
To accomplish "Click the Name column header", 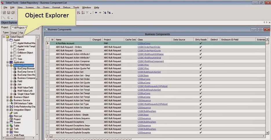I will pyautogui.click(x=73, y=40).
